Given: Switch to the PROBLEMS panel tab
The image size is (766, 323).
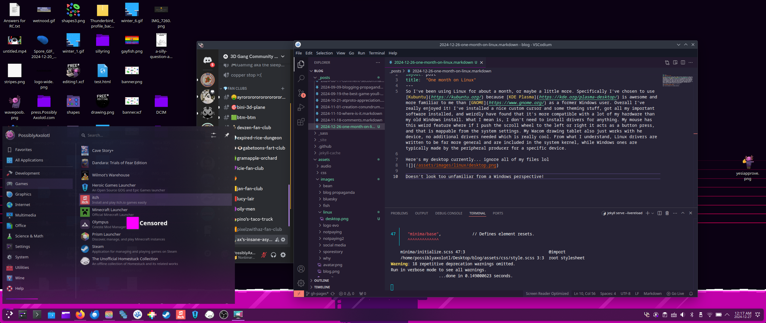Looking at the screenshot, I should [399, 213].
